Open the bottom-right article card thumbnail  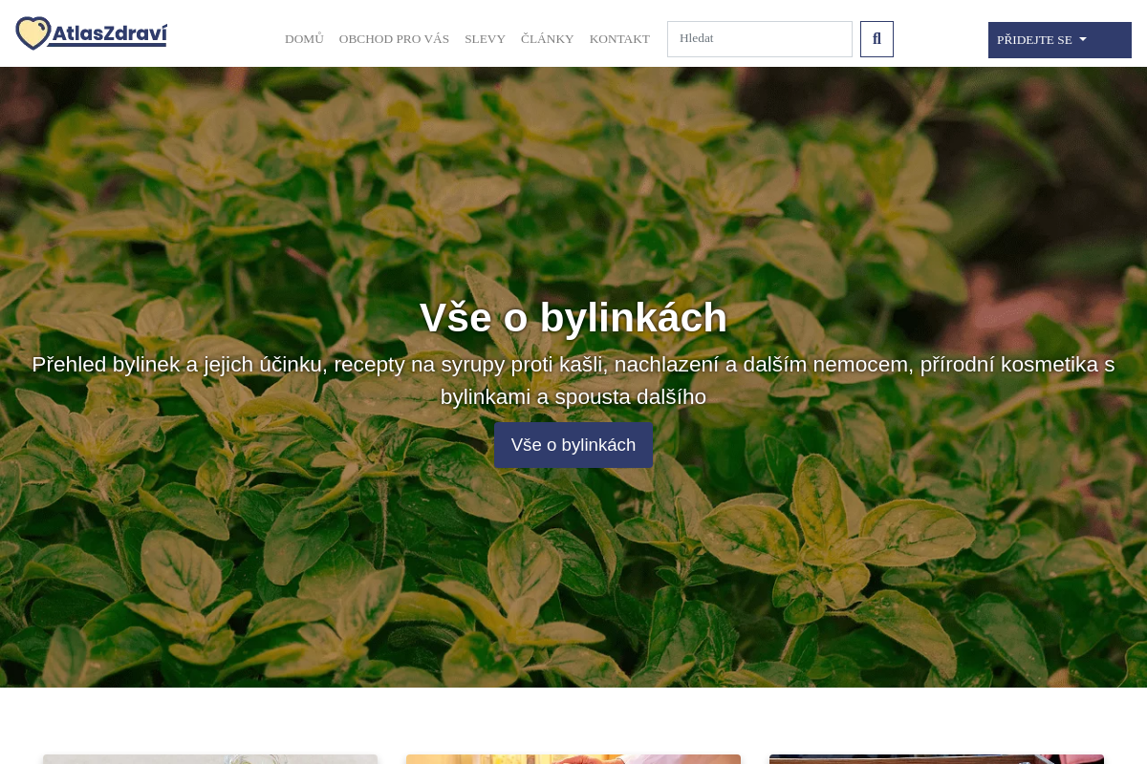point(937,758)
